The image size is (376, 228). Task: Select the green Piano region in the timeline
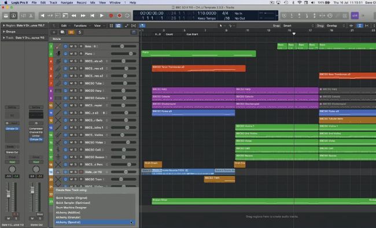click(198, 54)
